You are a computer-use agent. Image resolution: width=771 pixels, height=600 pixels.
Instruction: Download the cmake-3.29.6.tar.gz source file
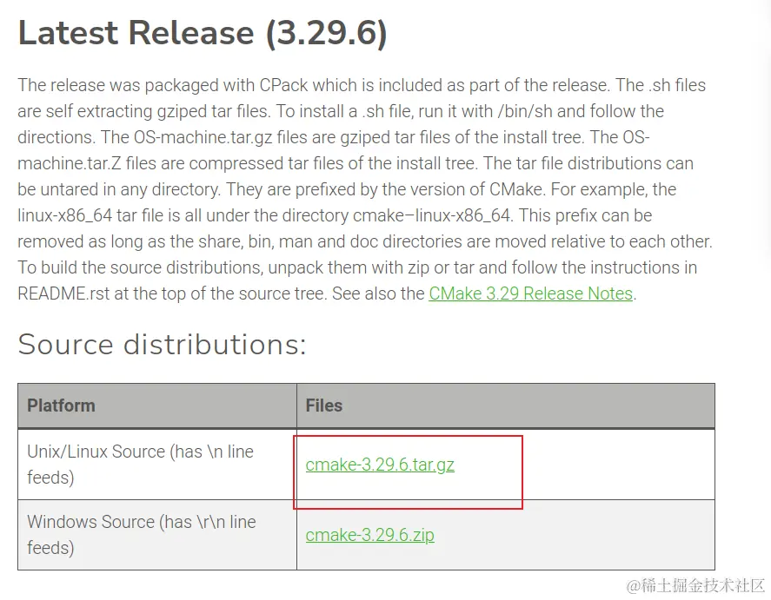(380, 465)
